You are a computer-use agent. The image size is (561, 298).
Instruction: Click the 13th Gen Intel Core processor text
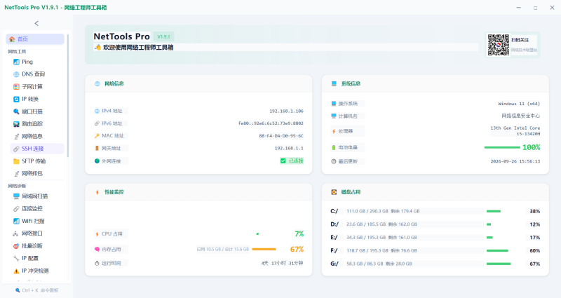[515, 131]
